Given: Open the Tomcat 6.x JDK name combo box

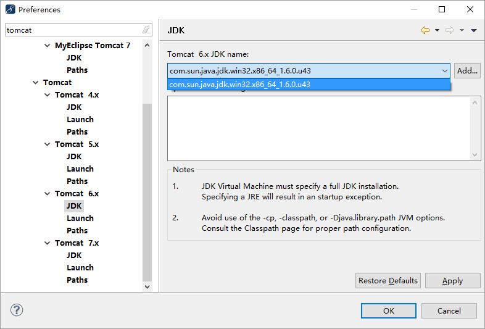Looking at the screenshot, I should tap(309, 71).
